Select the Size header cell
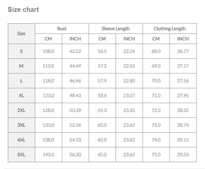 click(21, 34)
